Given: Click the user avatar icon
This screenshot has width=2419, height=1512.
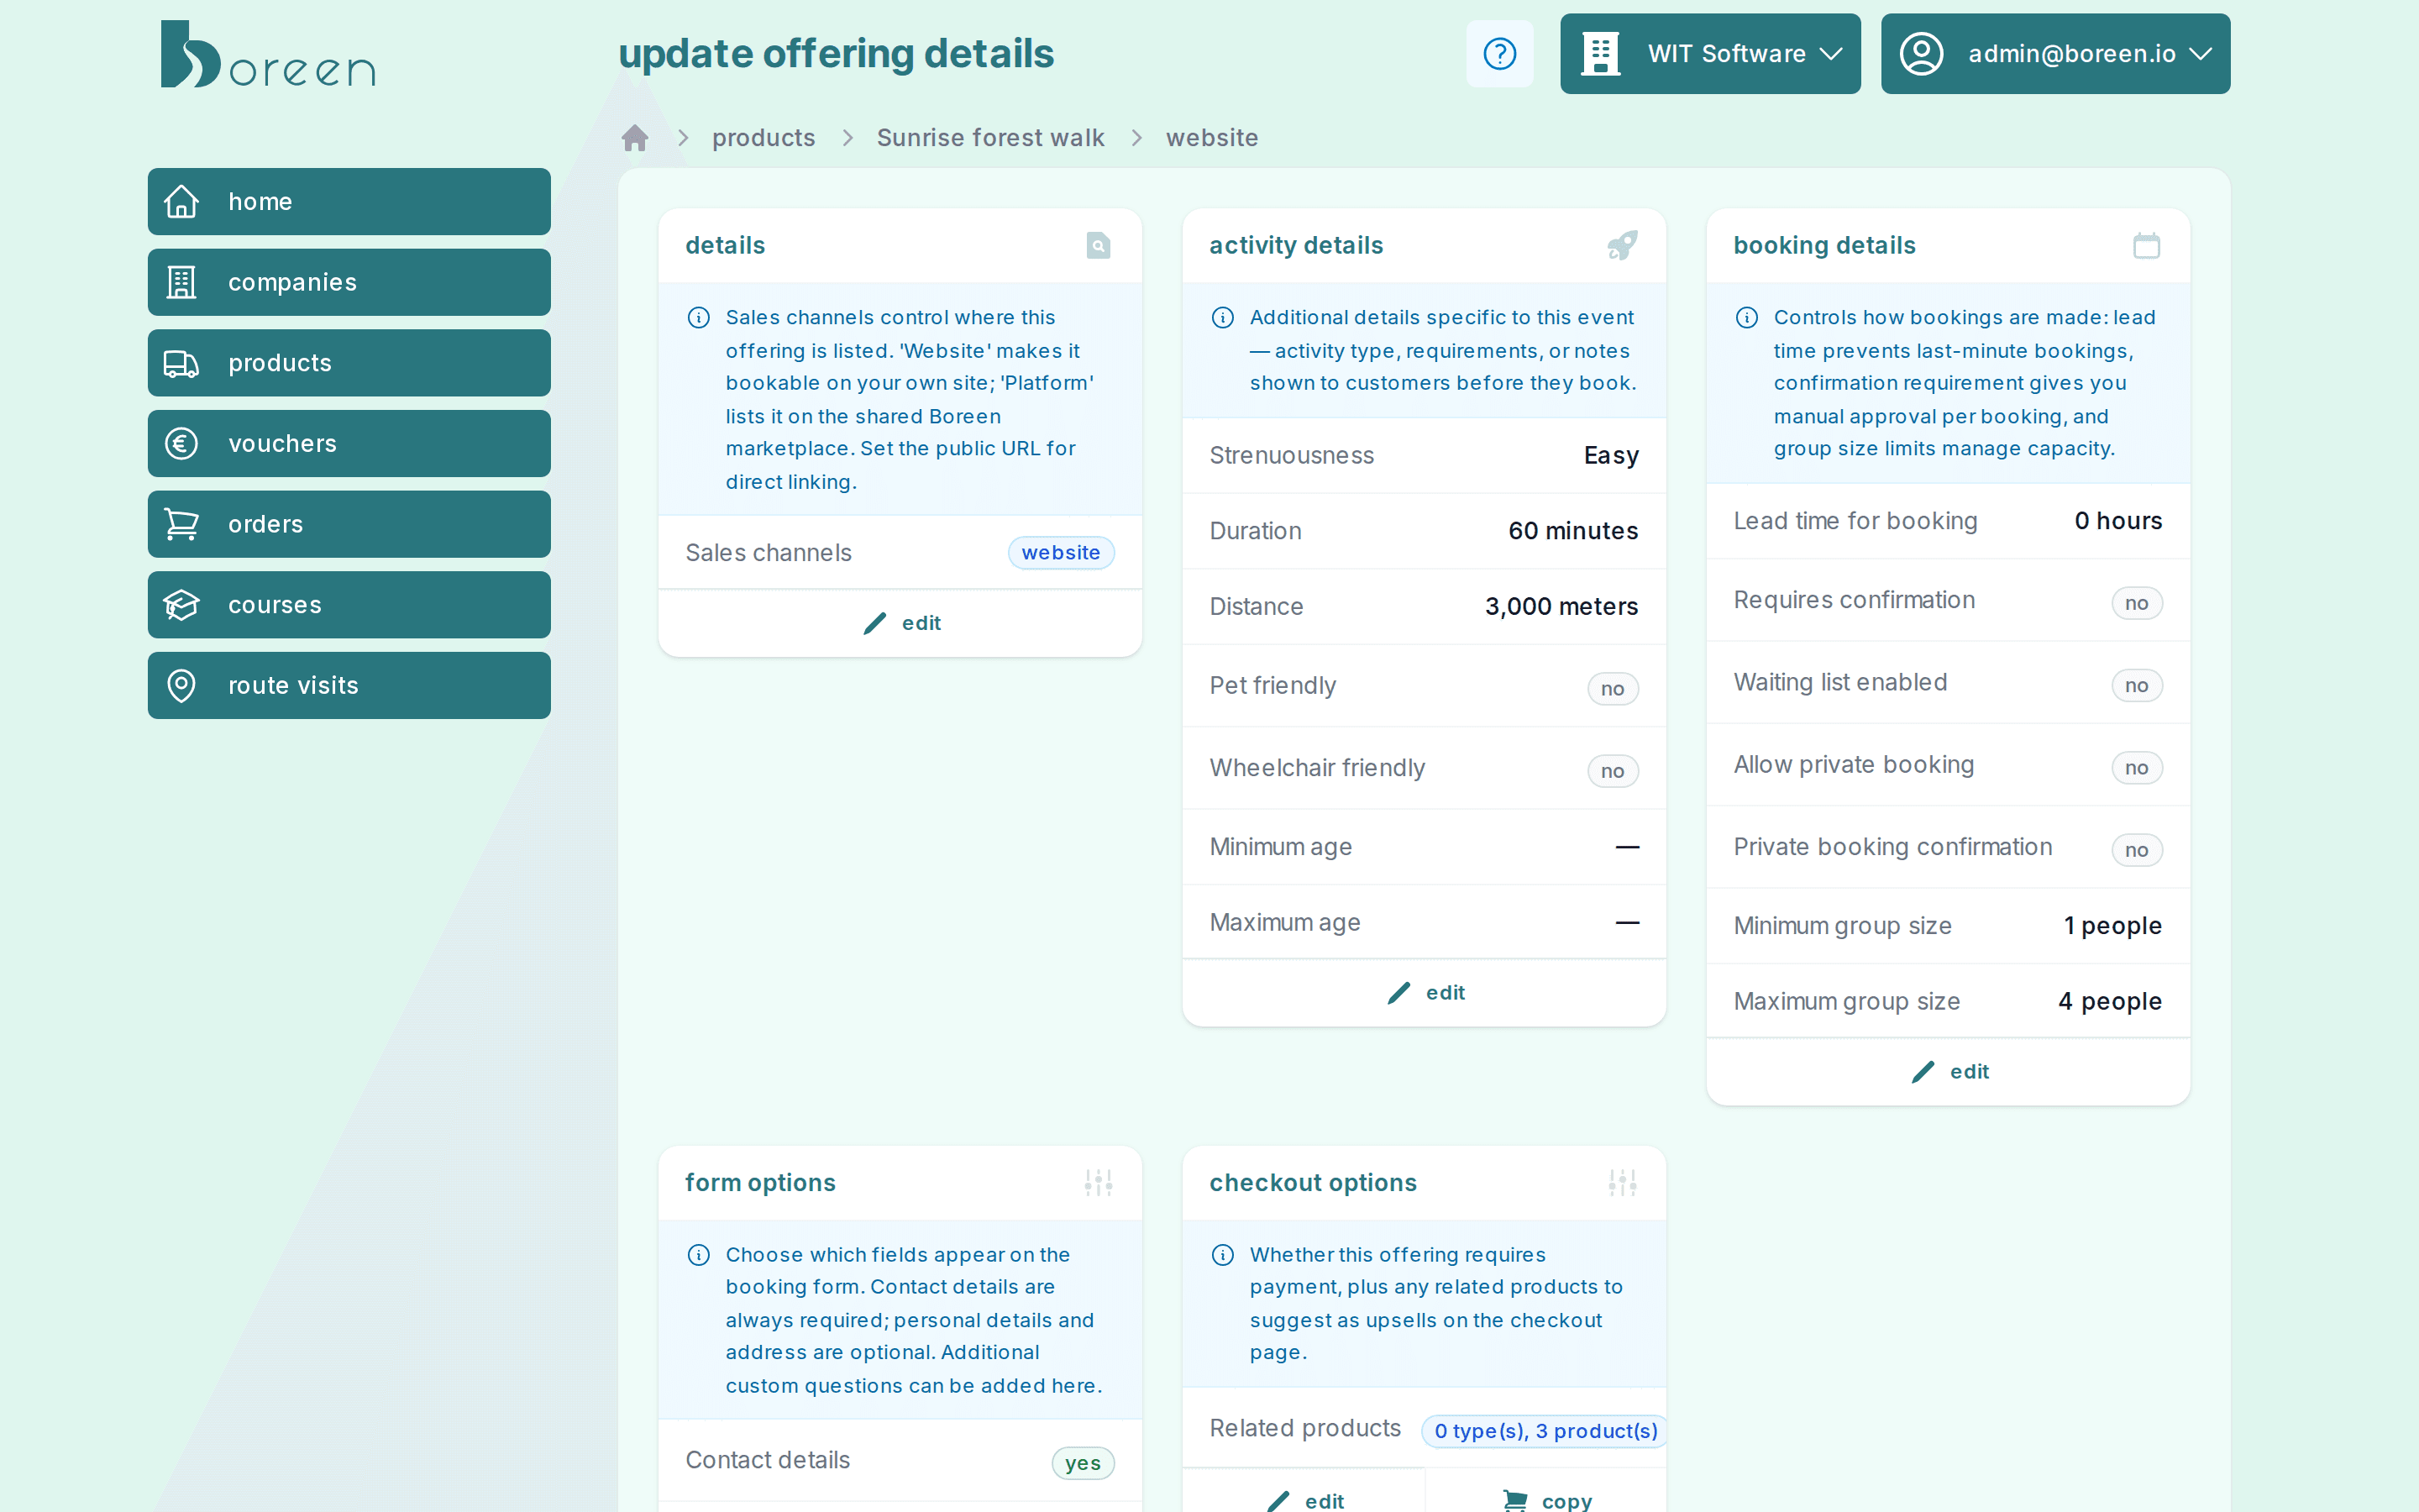Looking at the screenshot, I should click(x=1921, y=54).
